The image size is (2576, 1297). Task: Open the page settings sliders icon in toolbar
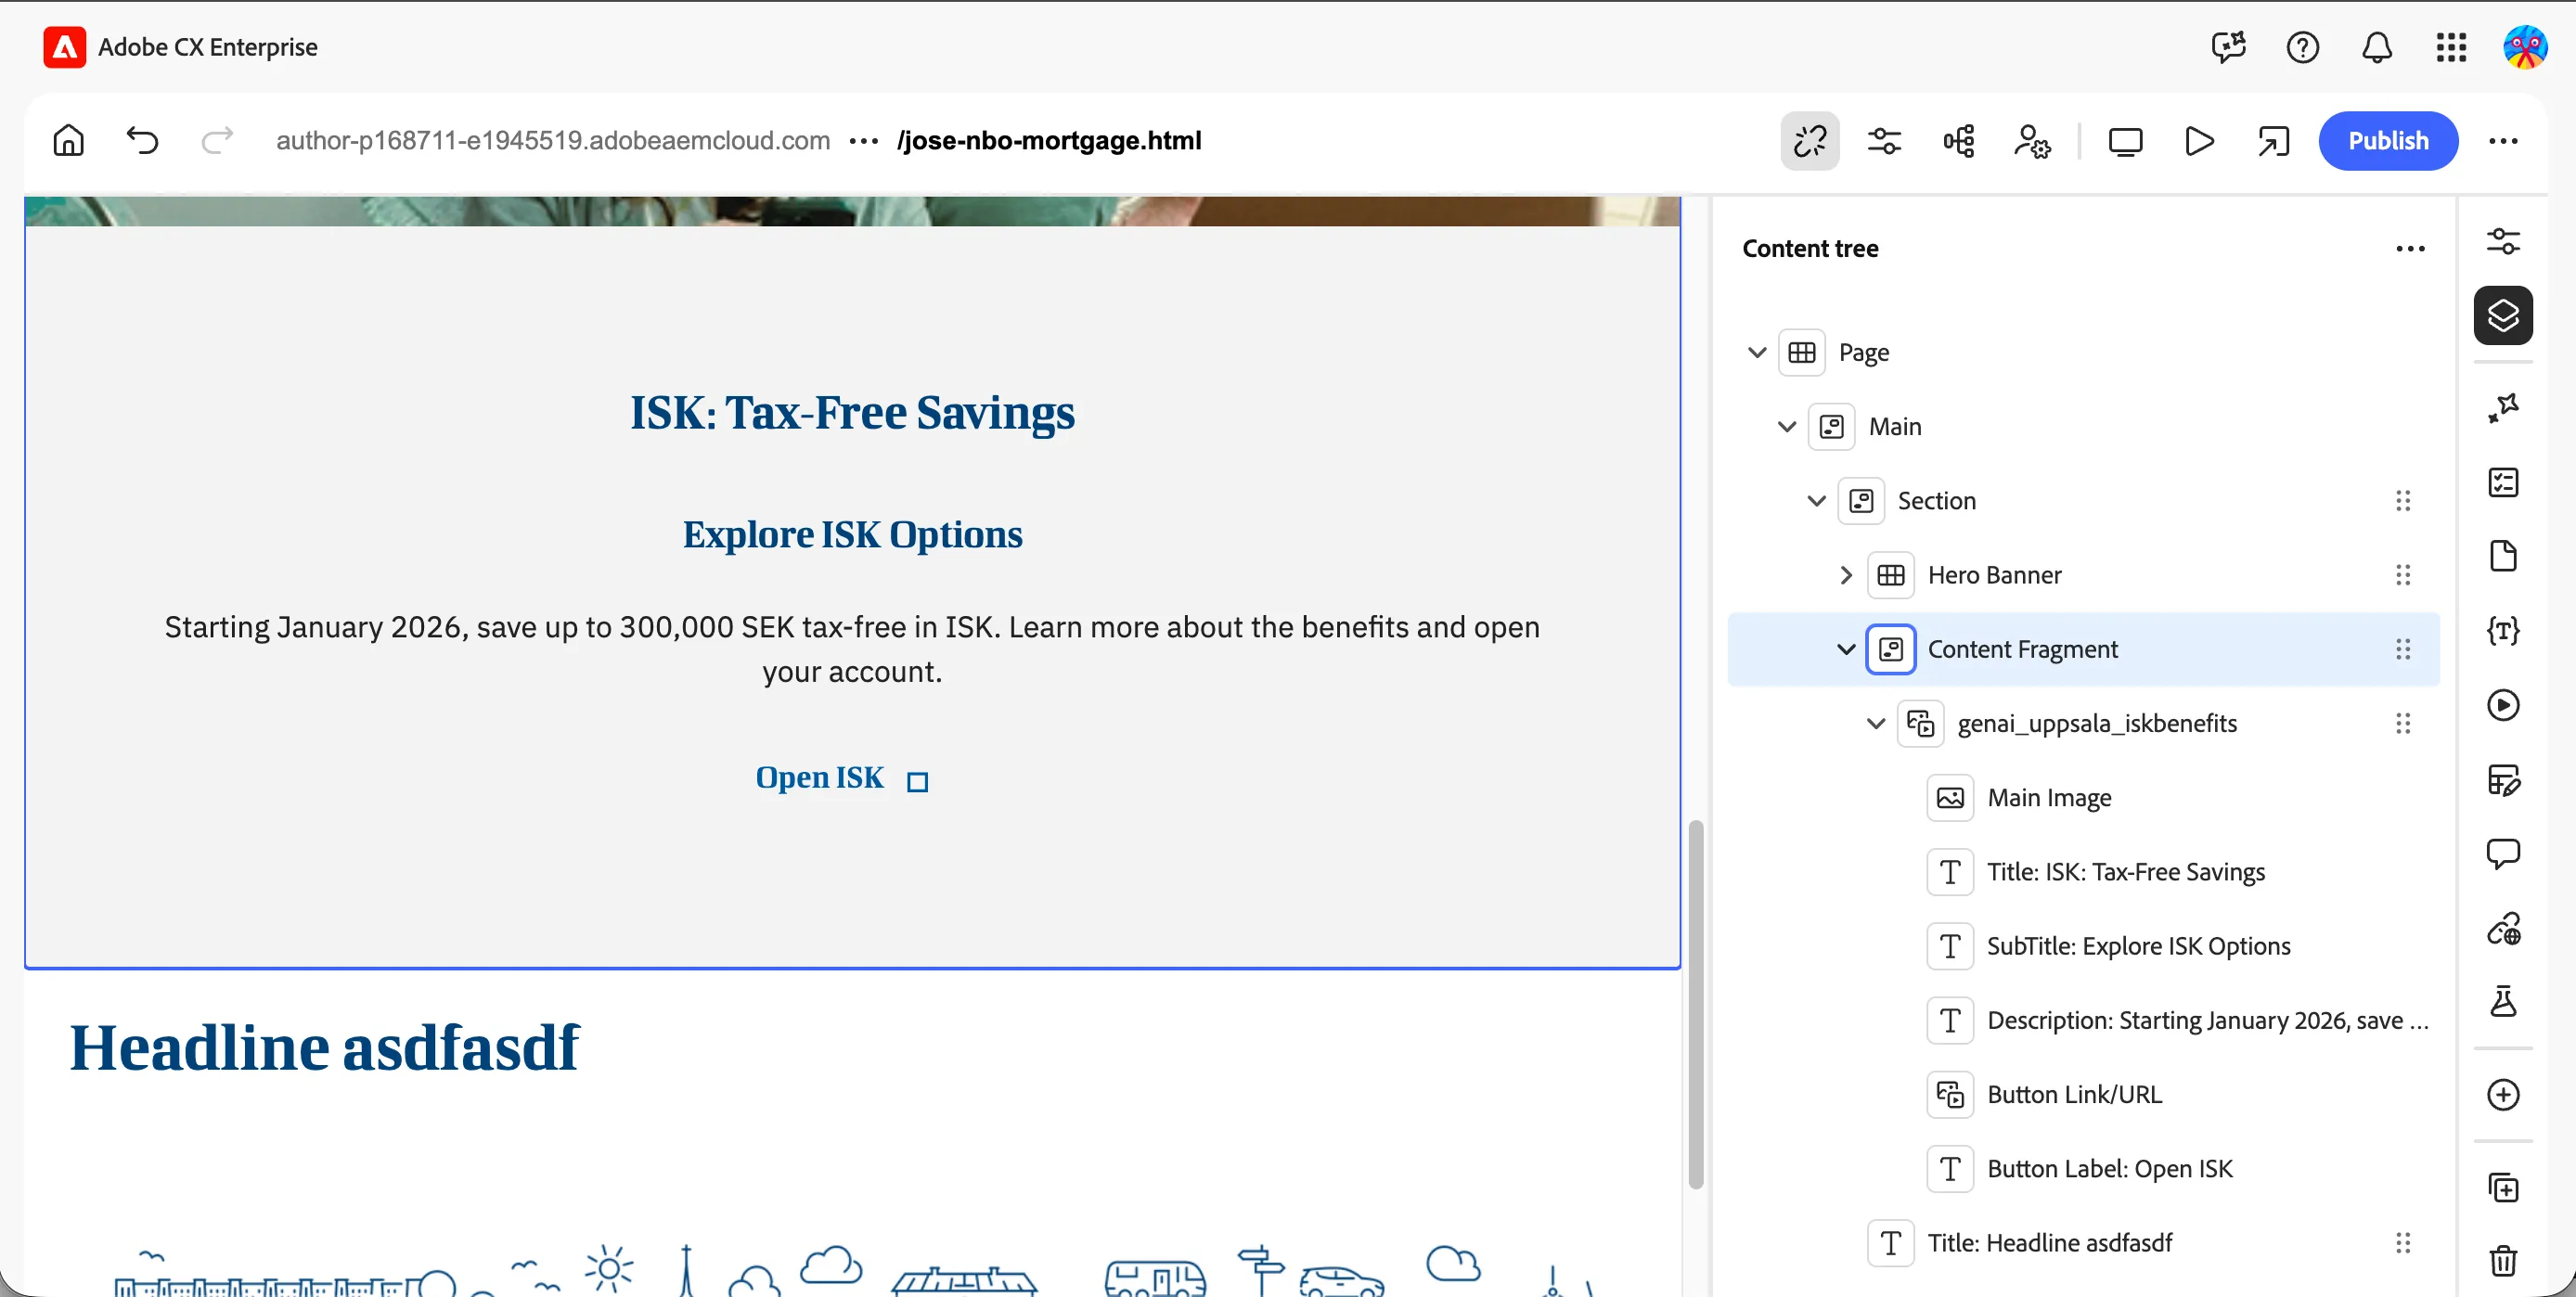[x=1883, y=141]
